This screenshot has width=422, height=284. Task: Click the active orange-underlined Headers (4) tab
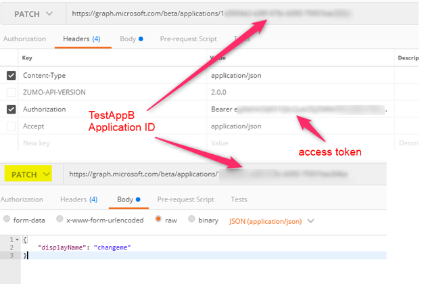pos(81,39)
